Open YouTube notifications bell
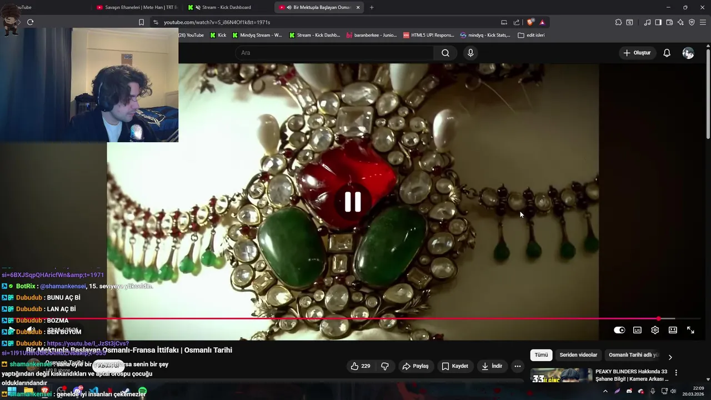 click(667, 53)
